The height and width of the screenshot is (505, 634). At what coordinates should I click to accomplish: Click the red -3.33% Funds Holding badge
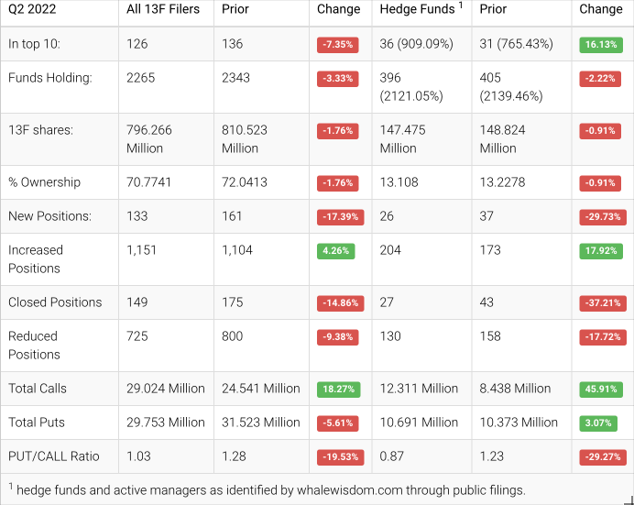pyautogui.click(x=339, y=79)
